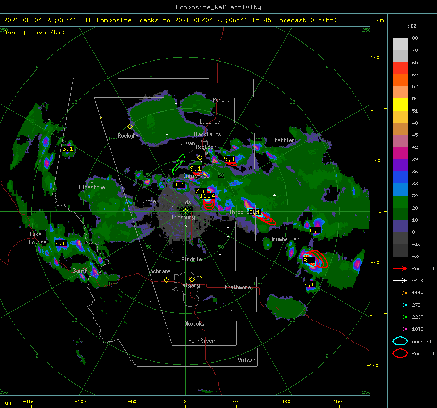The image size is (437, 408).
Task: Click the Lake Louise label
Action: pyautogui.click(x=37, y=238)
